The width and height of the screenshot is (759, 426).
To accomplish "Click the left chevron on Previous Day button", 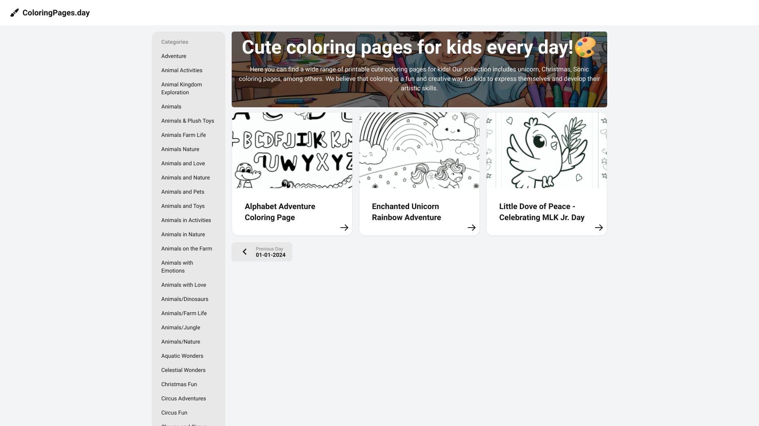I will [244, 252].
